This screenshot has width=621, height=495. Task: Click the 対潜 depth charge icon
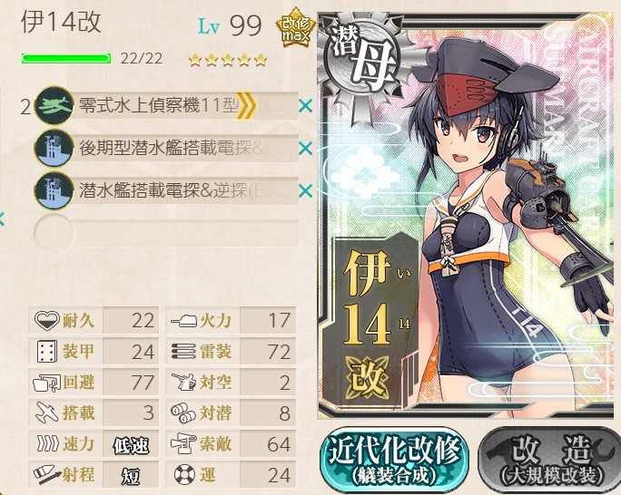(183, 412)
